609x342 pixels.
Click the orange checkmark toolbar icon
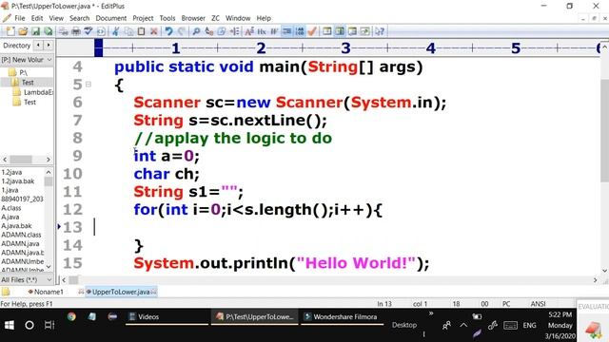click(312, 31)
